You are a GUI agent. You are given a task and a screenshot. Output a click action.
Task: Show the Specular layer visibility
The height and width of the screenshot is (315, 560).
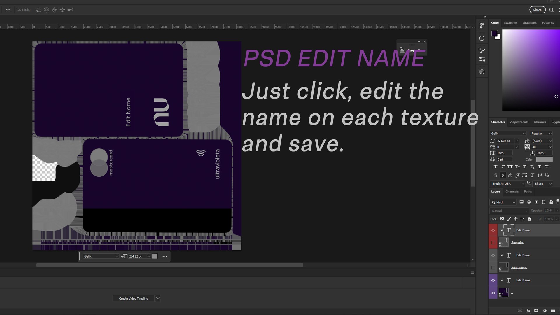pos(493,243)
